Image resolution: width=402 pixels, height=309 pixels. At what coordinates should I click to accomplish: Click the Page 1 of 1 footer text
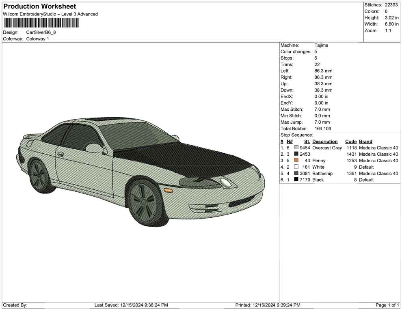387,305
